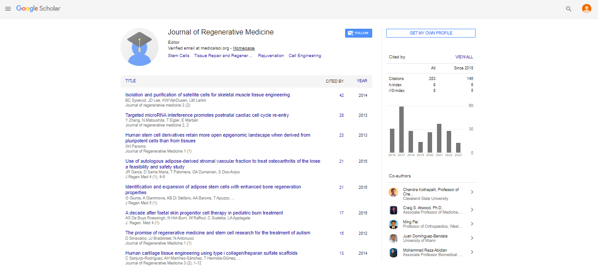Click the Ming Pei co-author photo
Viewport: 598px width, 268px height.
pyautogui.click(x=393, y=224)
